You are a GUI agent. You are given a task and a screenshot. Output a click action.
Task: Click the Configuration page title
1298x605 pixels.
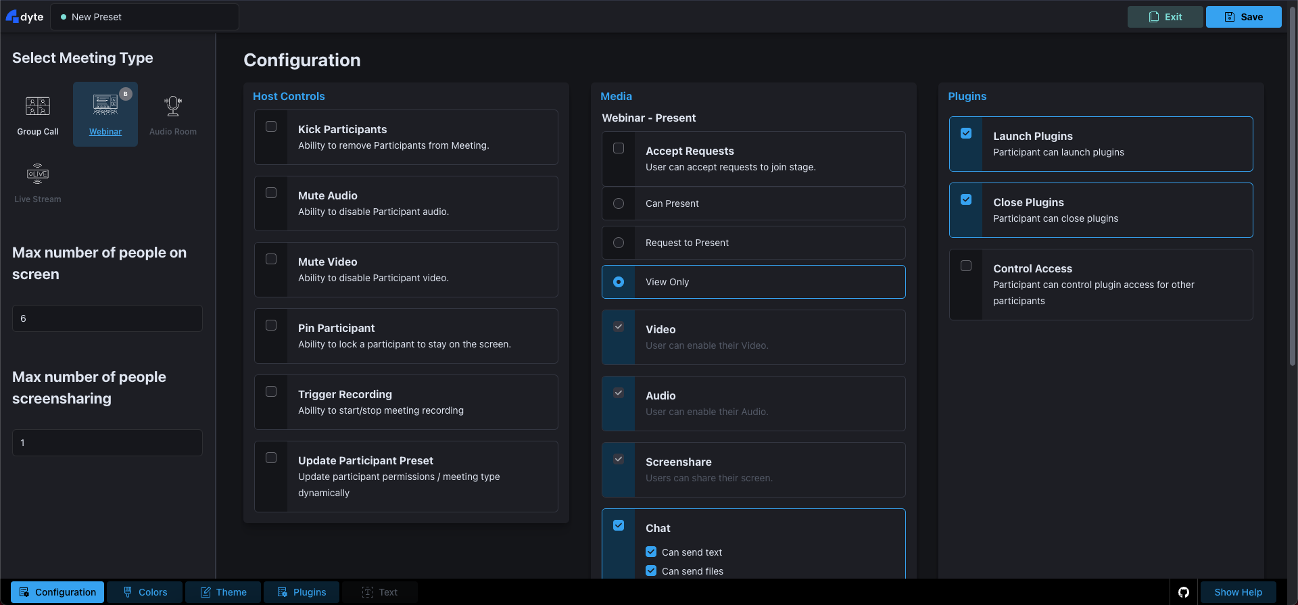(x=302, y=60)
